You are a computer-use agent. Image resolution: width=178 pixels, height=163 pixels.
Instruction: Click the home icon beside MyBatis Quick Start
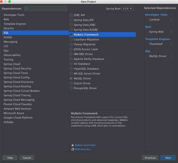coord(72,145)
